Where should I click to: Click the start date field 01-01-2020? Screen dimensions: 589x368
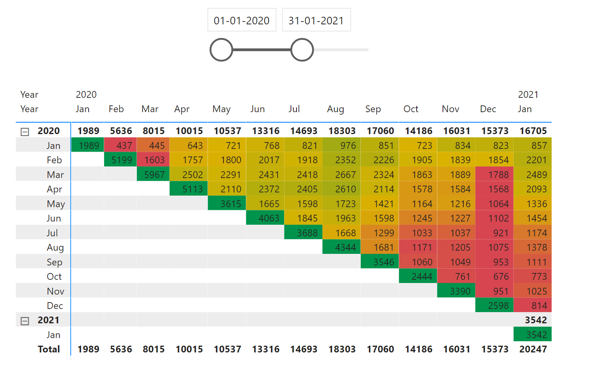pos(241,20)
